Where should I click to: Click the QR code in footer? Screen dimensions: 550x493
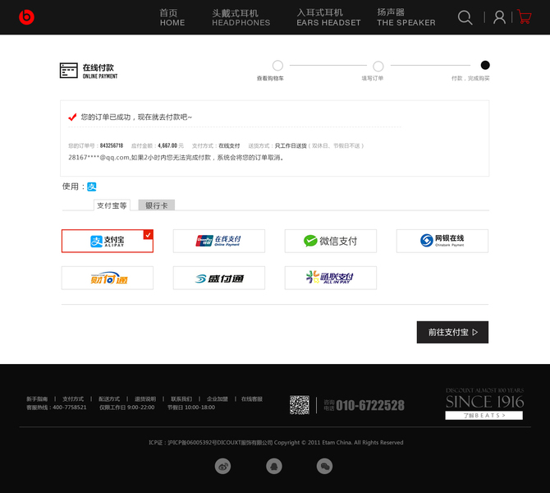(x=300, y=405)
